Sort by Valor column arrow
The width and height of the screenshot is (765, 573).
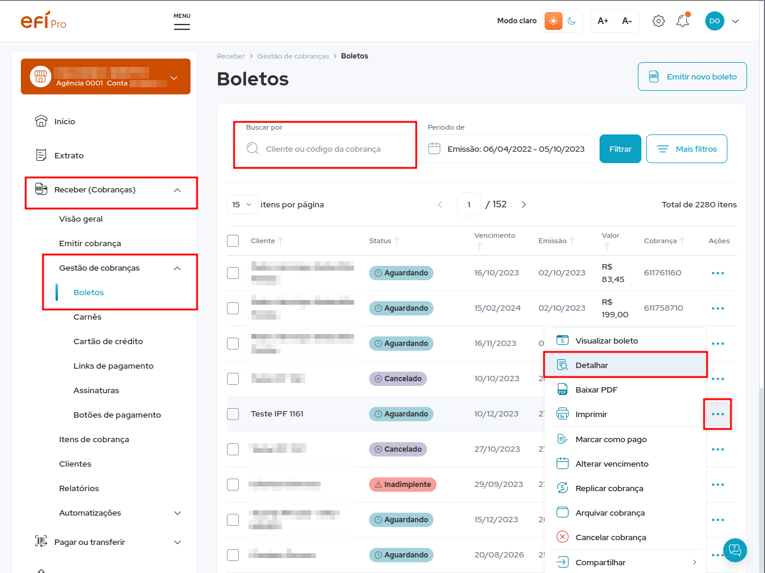click(607, 247)
